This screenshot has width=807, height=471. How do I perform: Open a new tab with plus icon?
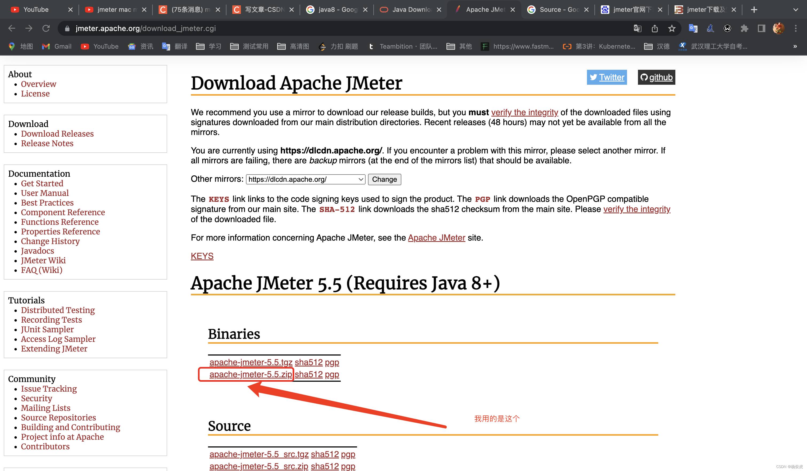754,10
